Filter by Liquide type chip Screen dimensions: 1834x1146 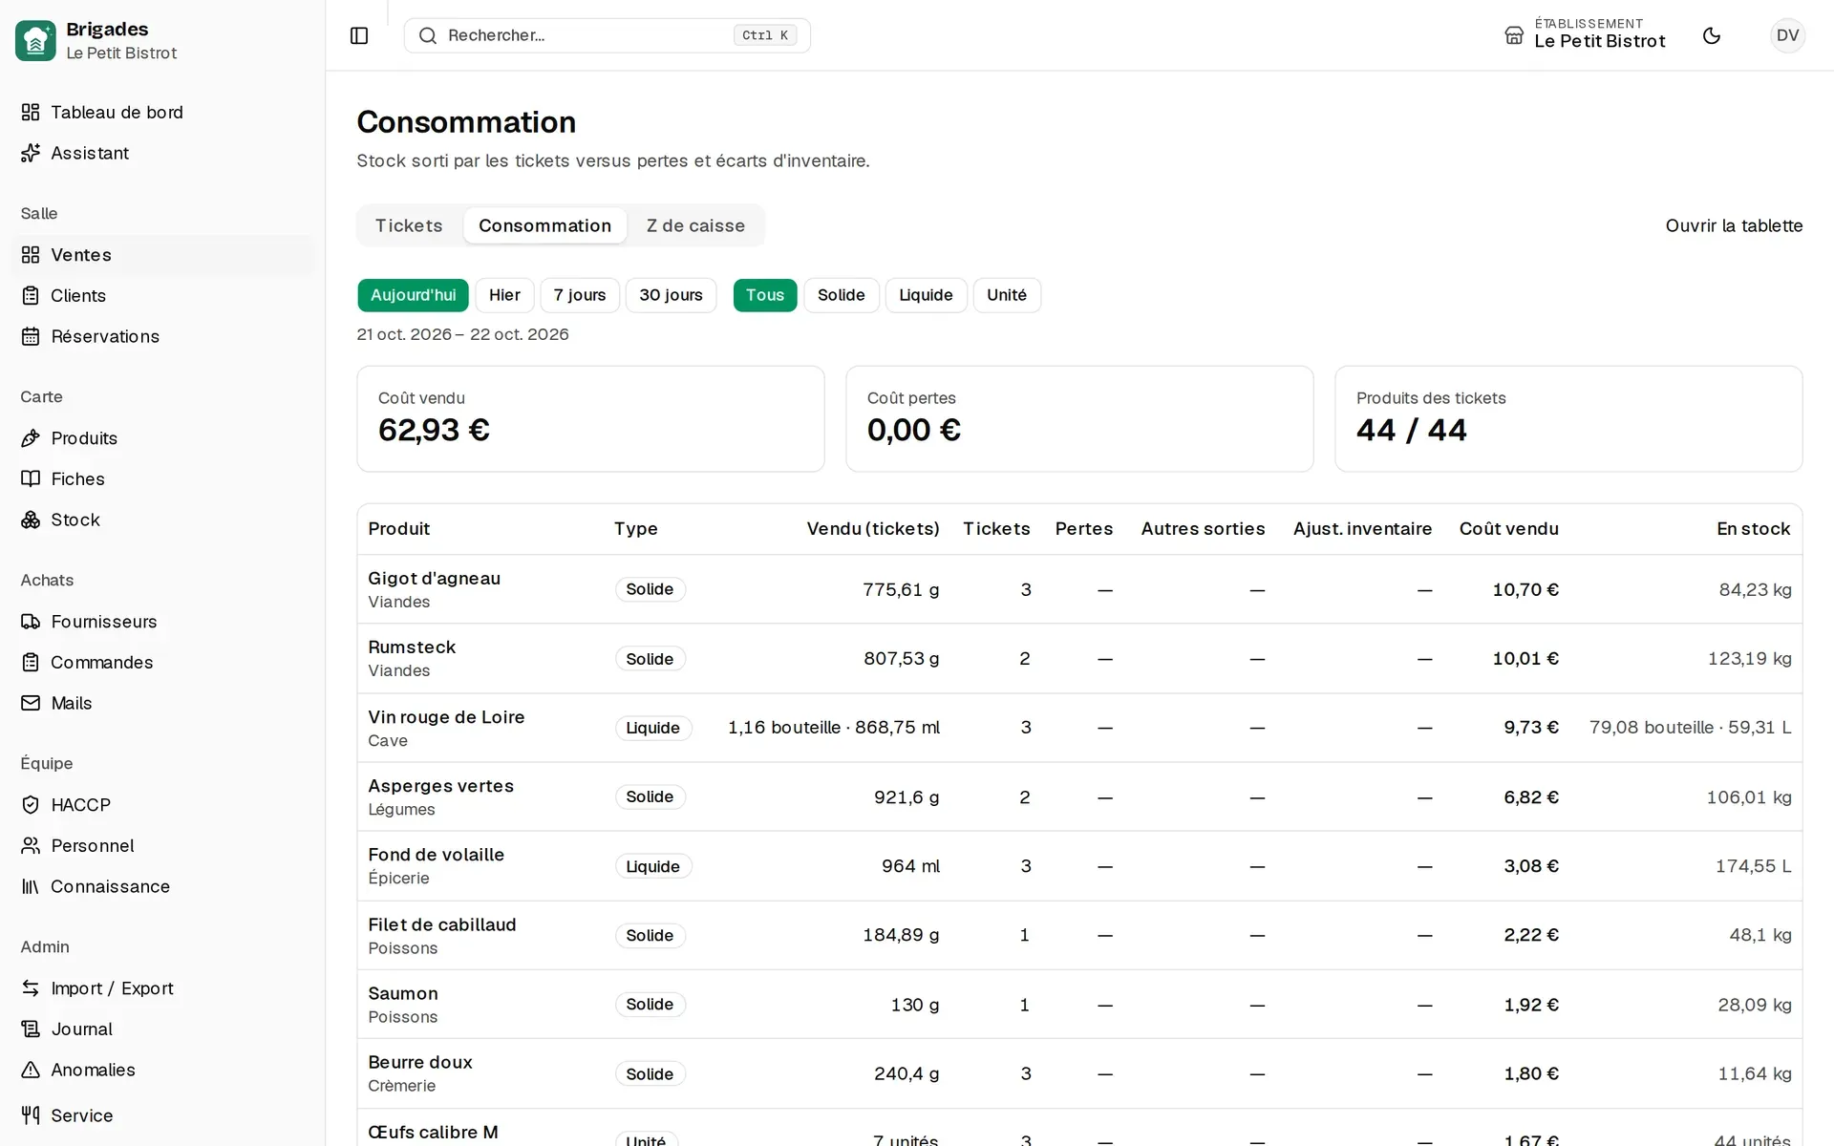pos(926,295)
